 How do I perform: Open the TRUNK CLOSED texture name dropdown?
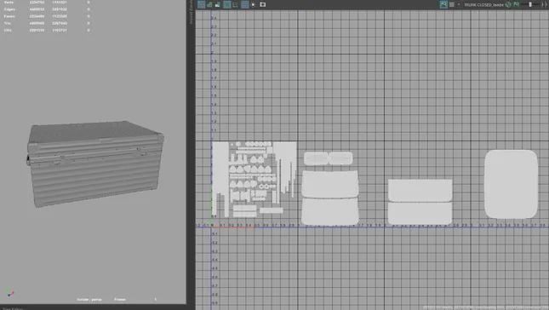[x=483, y=5]
